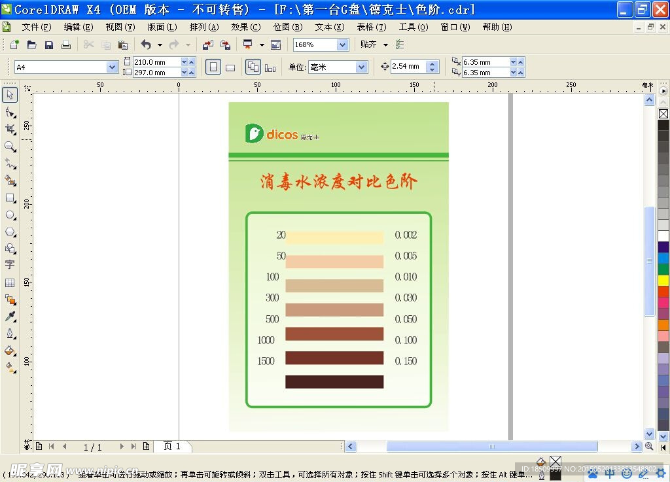Select the Pick tool

click(10, 94)
